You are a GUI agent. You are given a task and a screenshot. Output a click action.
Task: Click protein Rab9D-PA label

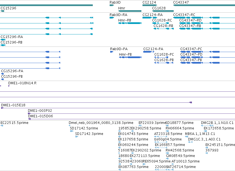click(x=119, y=49)
